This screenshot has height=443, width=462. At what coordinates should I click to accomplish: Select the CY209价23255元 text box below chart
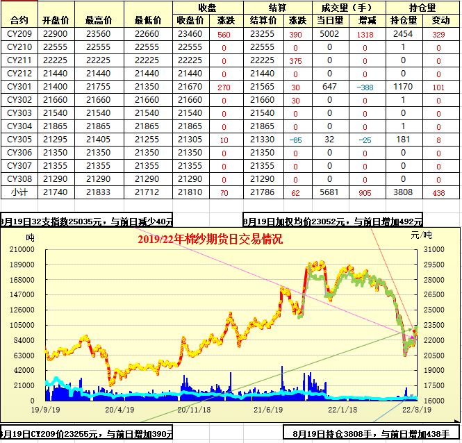(86, 434)
